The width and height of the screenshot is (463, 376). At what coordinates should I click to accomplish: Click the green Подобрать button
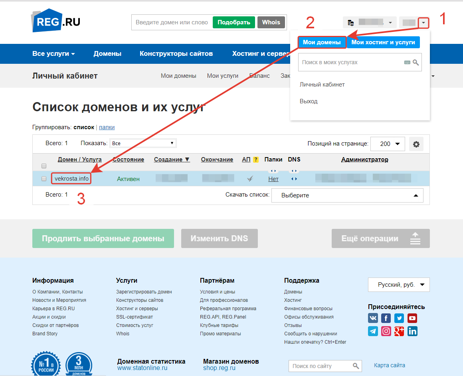[x=234, y=22]
